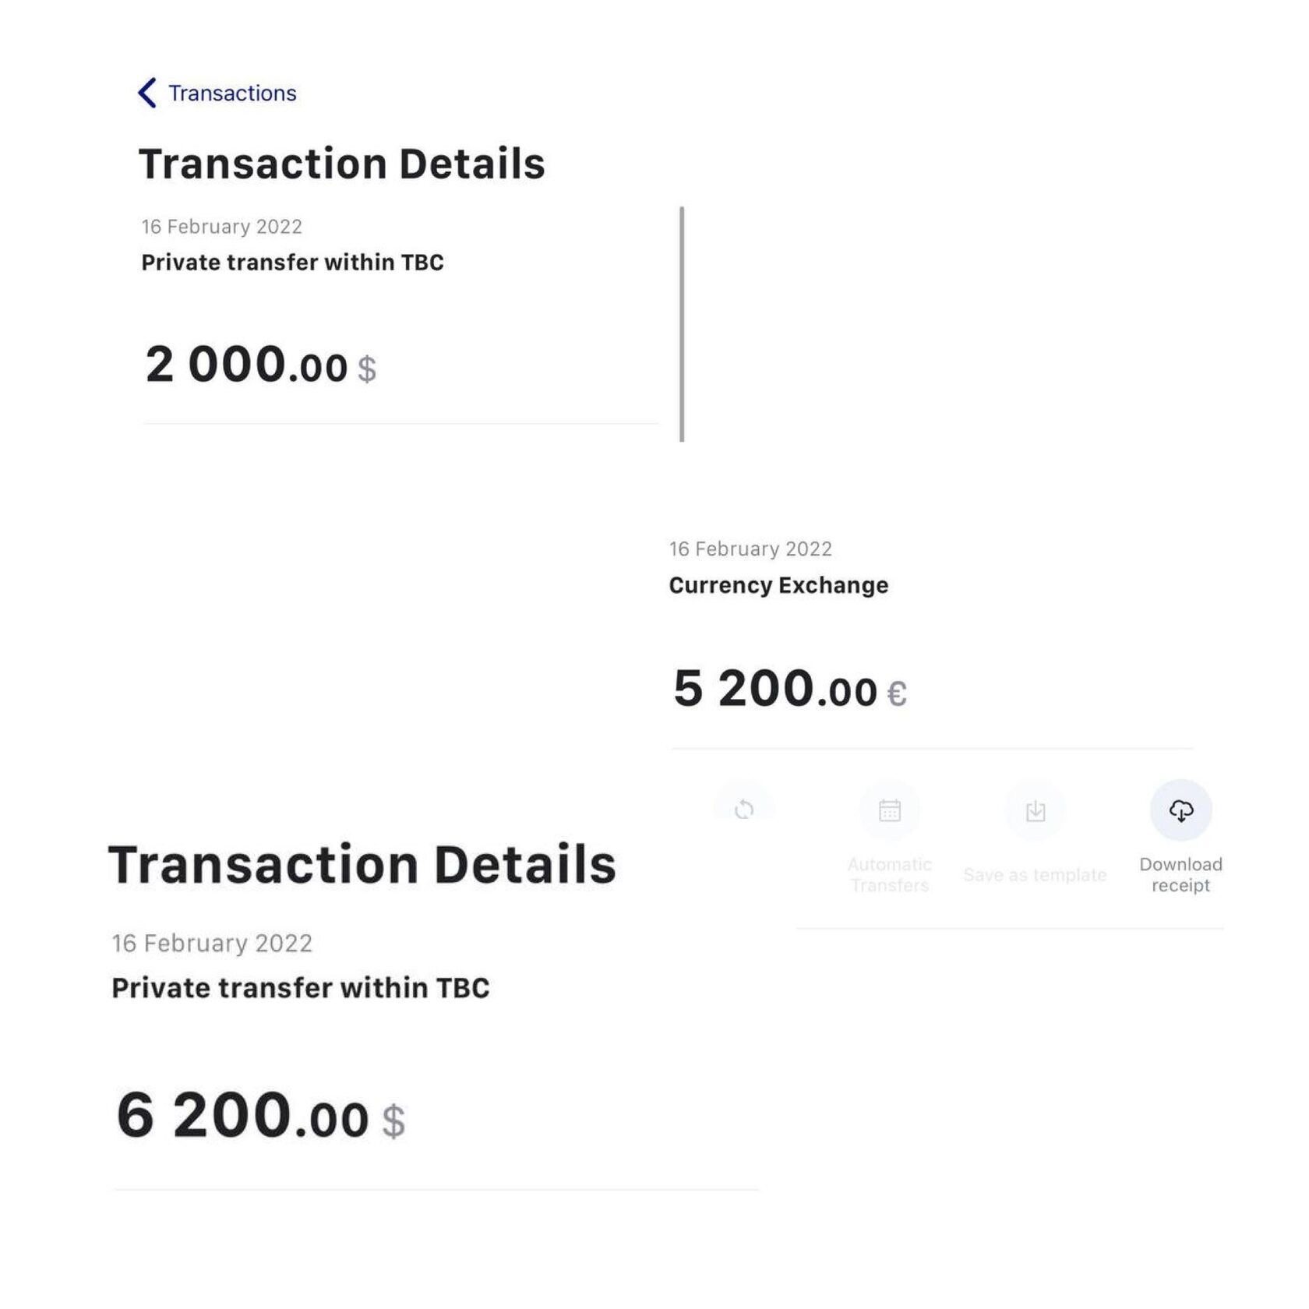Select the Save as template label

1035,875
